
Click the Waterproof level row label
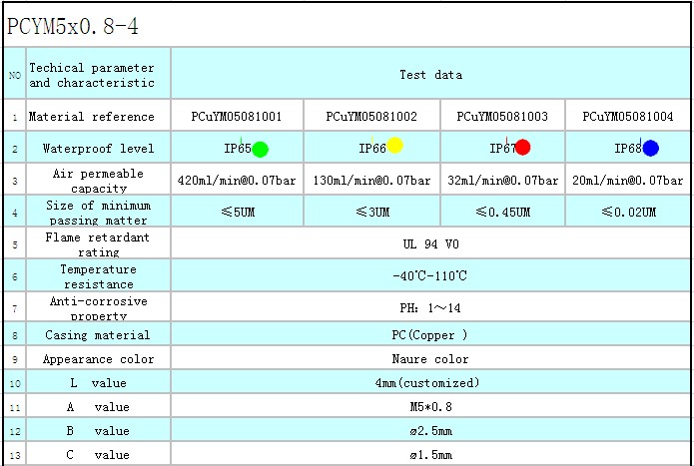[x=98, y=149]
